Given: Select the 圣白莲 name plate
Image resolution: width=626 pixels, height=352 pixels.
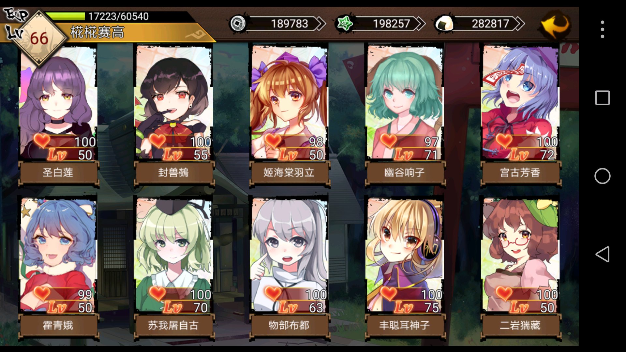Looking at the screenshot, I should pos(58,173).
